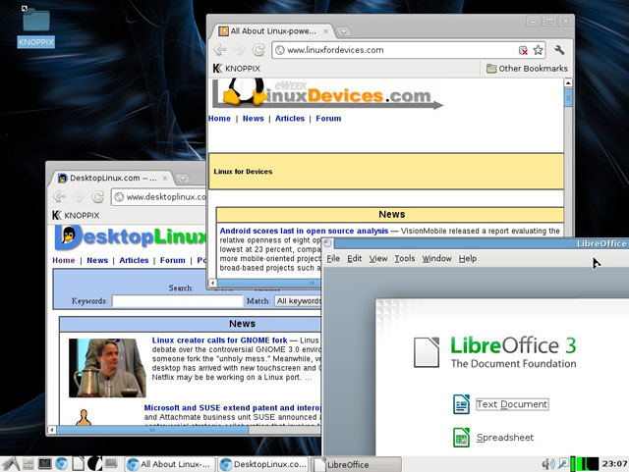Click the black-and-white circle icon in taskbar
The height and width of the screenshot is (472, 629).
(x=94, y=463)
